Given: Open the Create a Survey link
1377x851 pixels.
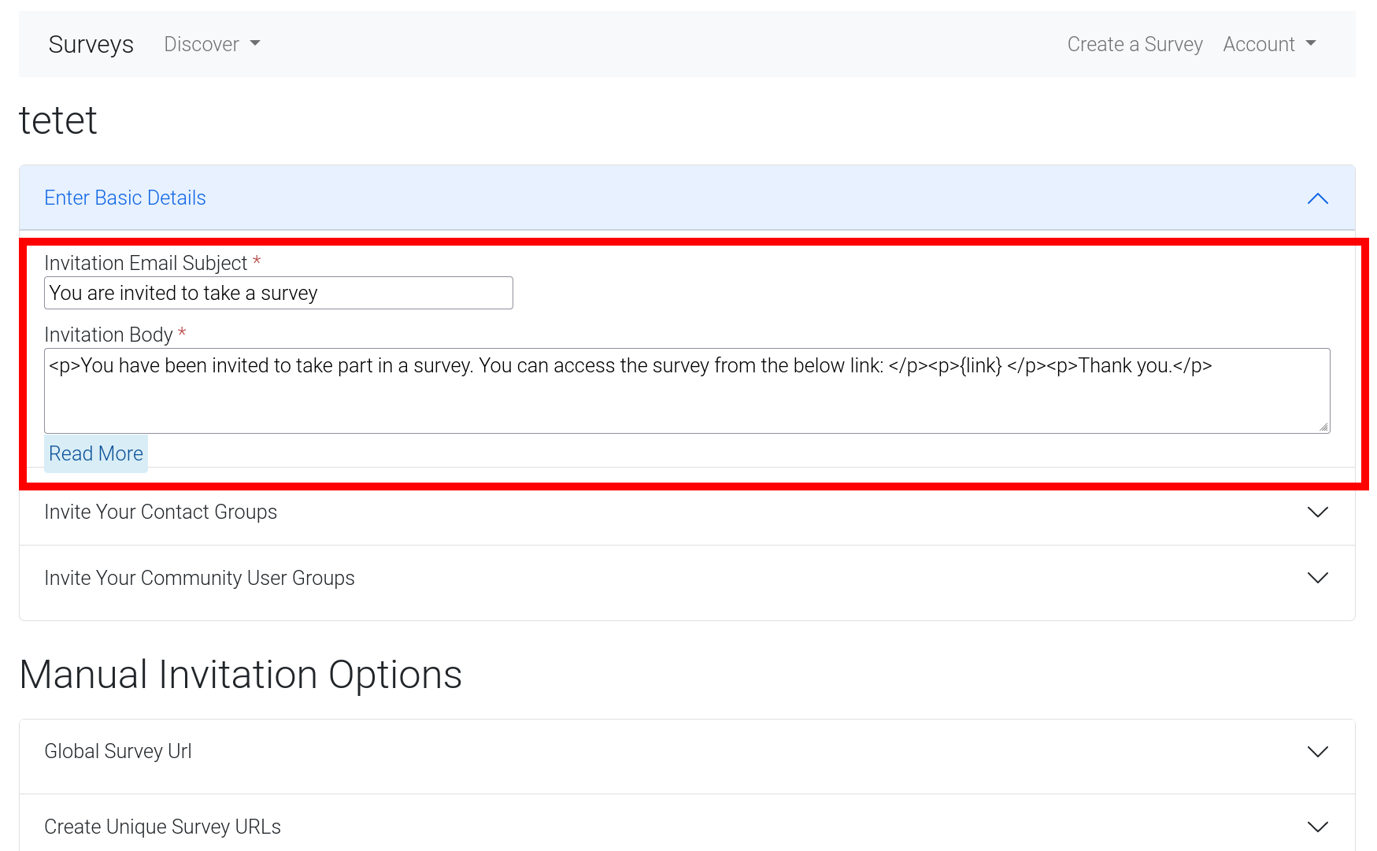Looking at the screenshot, I should pyautogui.click(x=1135, y=44).
